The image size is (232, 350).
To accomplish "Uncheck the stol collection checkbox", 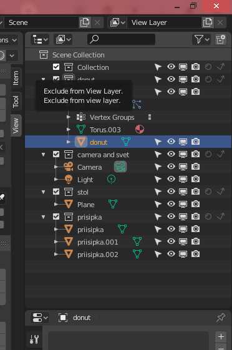I will [x=56, y=192].
